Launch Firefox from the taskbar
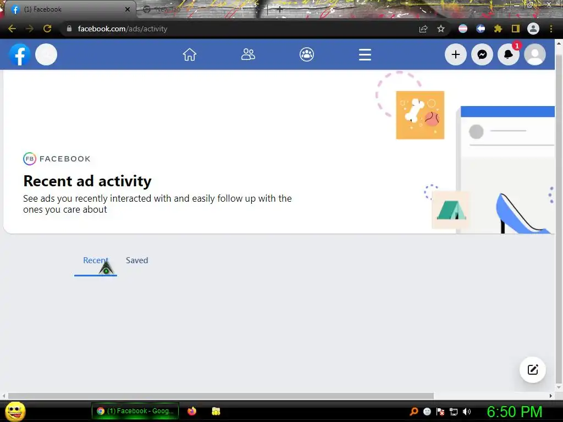 tap(192, 411)
